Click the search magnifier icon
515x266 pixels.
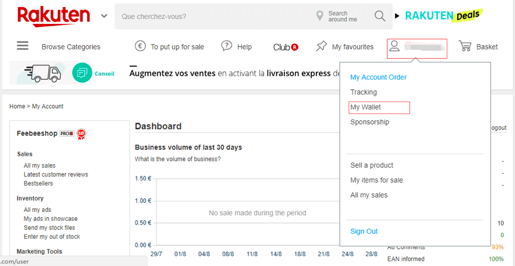coord(380,16)
